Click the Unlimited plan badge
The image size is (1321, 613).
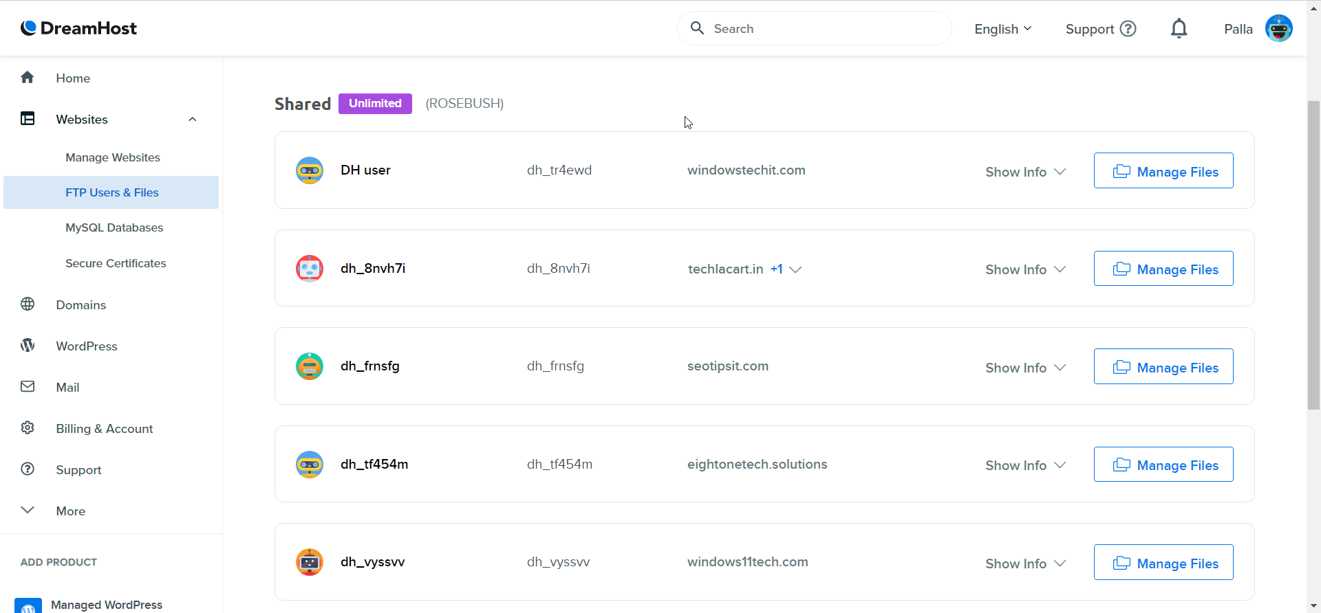tap(375, 104)
